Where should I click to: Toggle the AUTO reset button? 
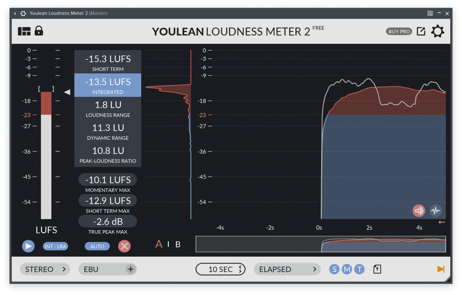pos(97,246)
